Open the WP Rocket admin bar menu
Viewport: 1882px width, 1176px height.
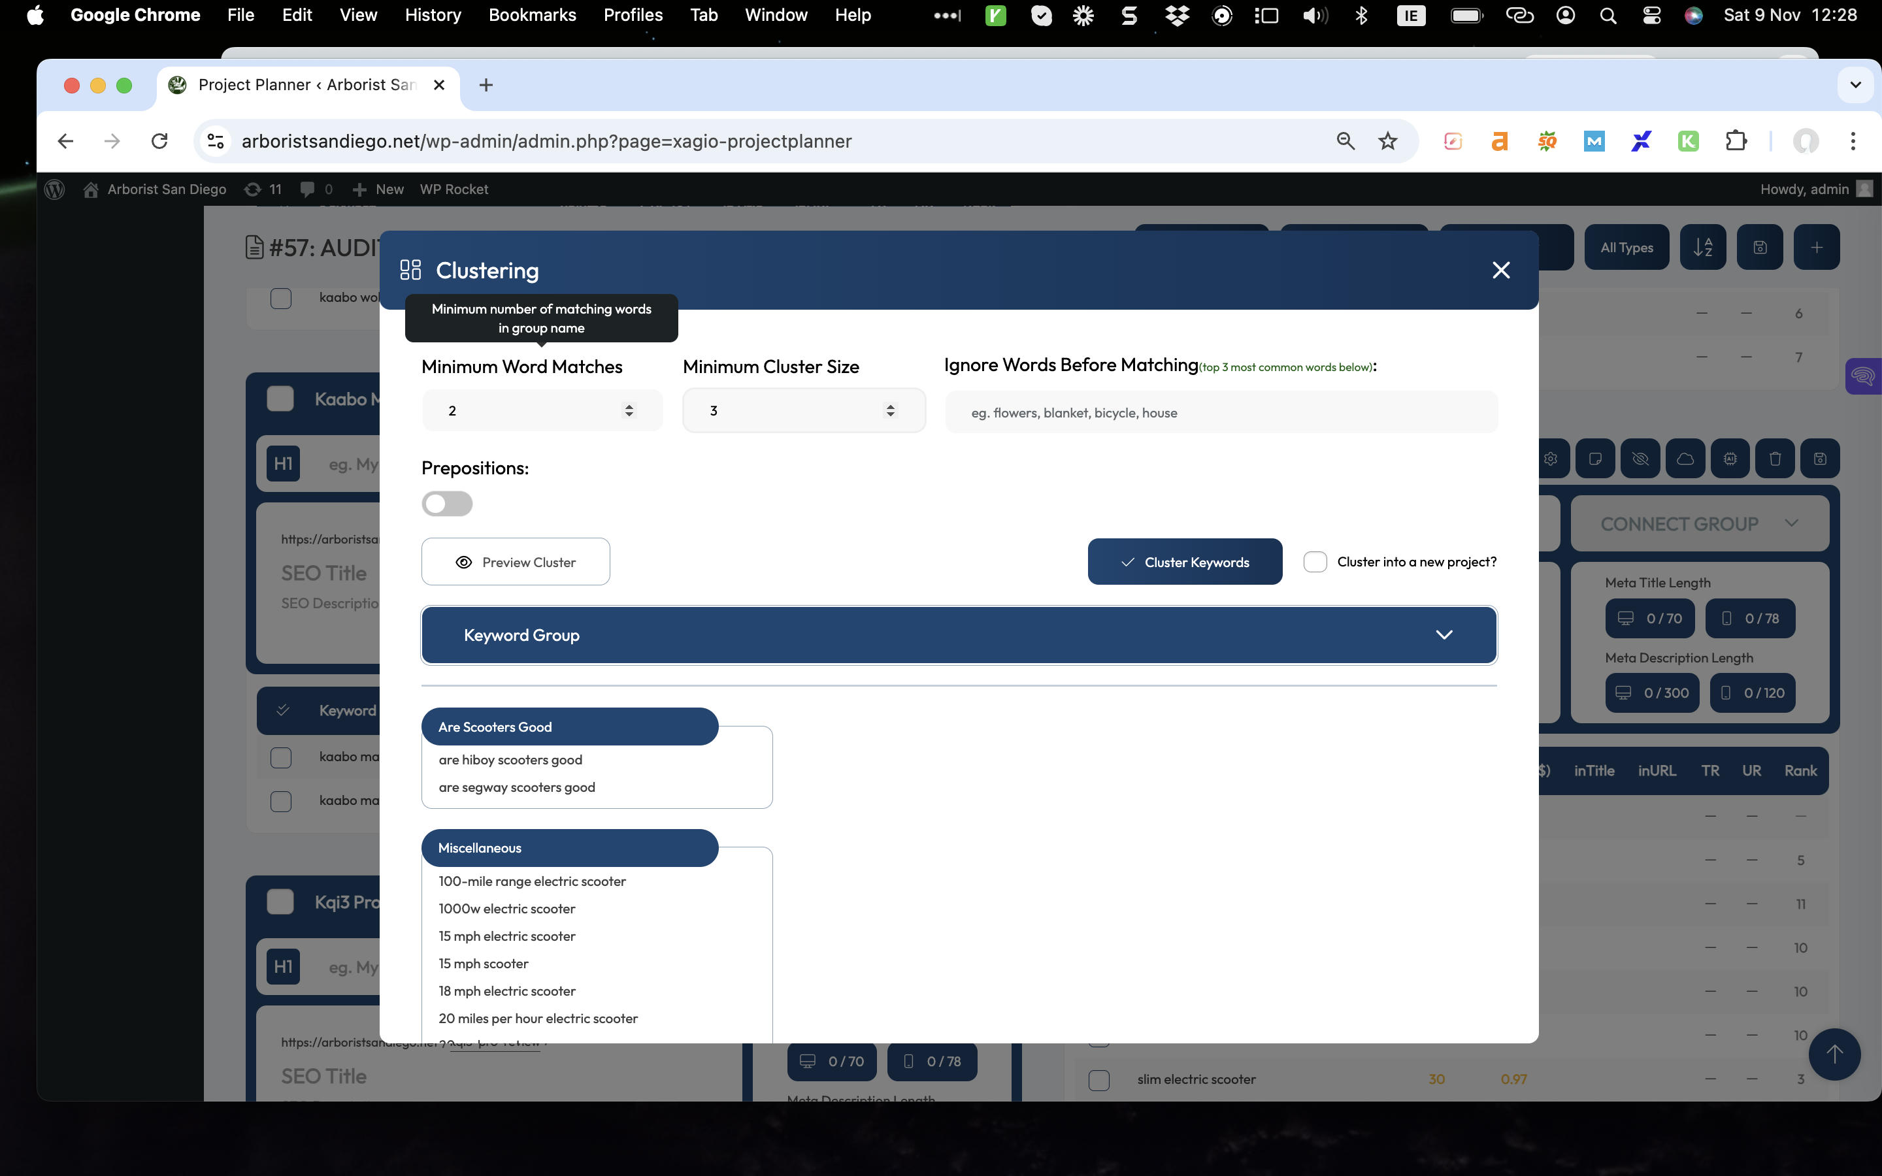(x=454, y=189)
